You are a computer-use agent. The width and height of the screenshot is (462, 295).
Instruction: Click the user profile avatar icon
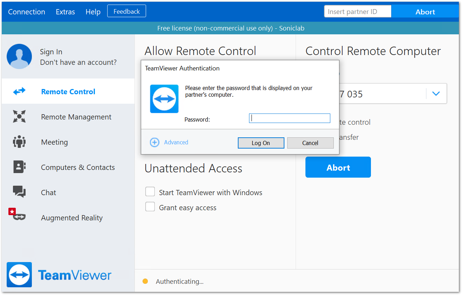(x=19, y=56)
